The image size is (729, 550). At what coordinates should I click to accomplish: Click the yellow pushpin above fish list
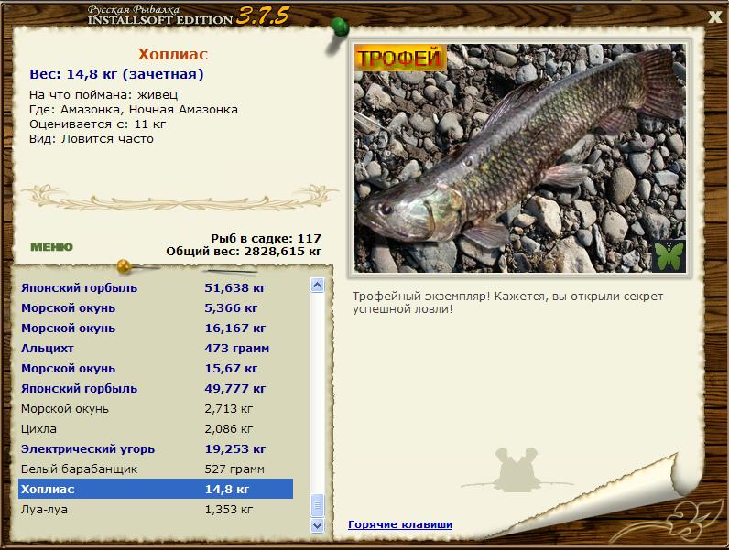pyautogui.click(x=125, y=266)
